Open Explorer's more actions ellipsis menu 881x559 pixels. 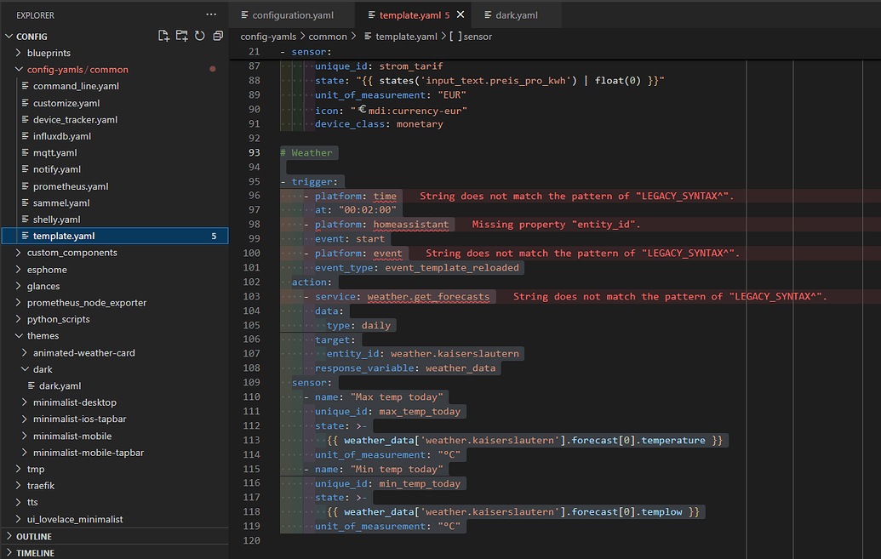point(211,14)
